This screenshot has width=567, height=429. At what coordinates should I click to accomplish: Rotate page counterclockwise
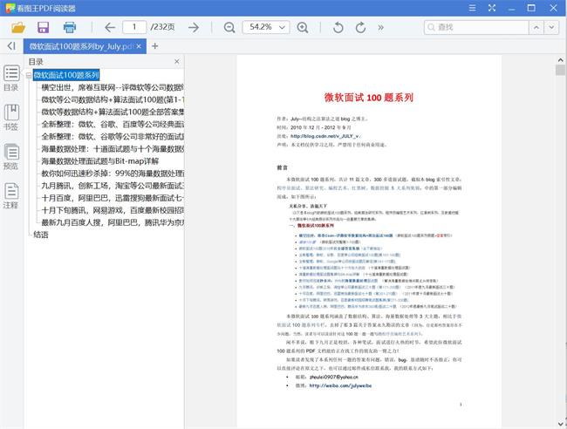click(x=338, y=28)
